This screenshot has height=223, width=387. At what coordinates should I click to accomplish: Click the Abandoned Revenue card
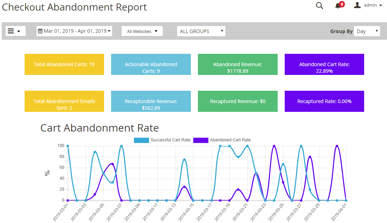(x=238, y=64)
